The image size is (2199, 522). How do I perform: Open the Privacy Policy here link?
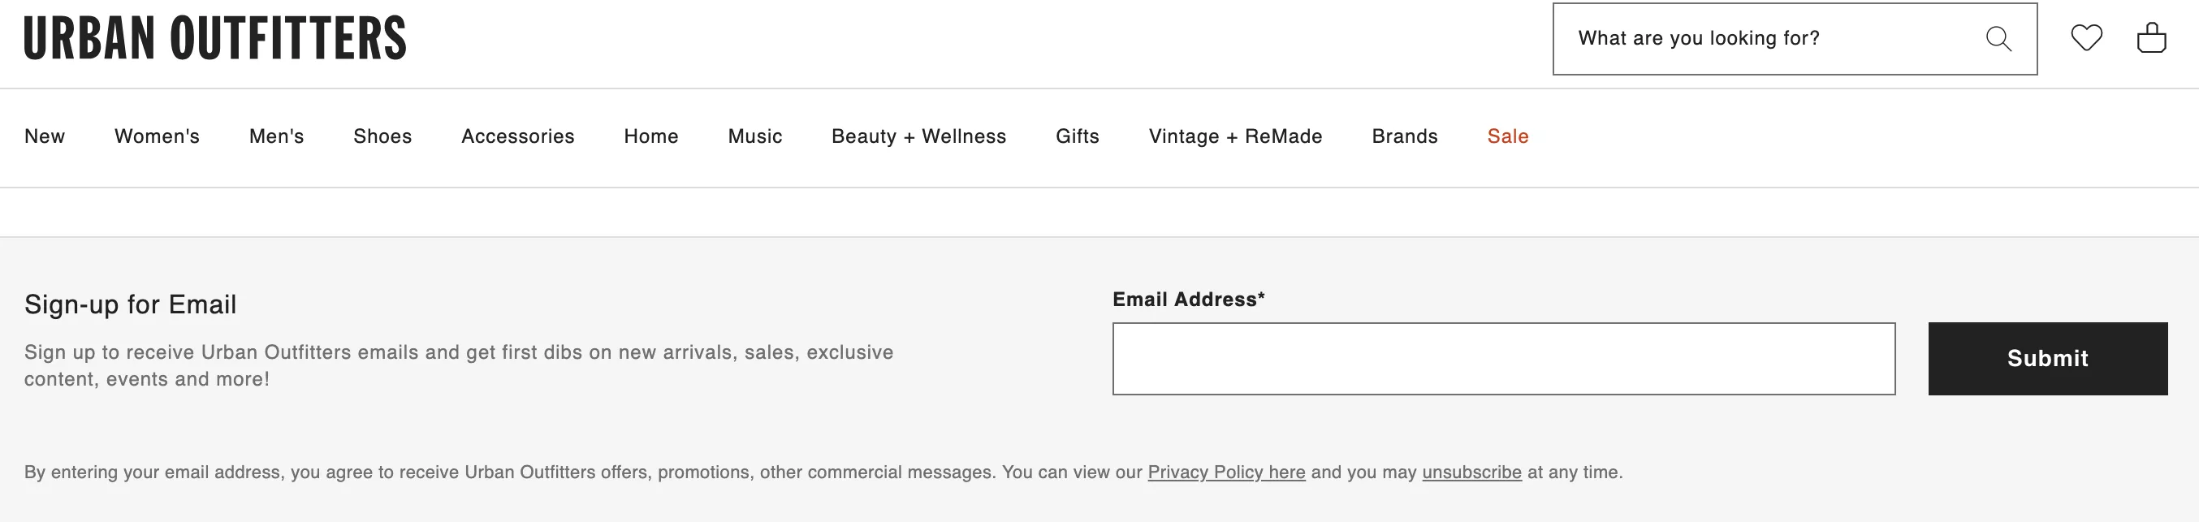(1227, 472)
